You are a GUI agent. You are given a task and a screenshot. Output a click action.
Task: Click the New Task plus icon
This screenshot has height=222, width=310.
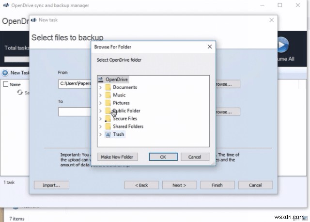point(5,73)
